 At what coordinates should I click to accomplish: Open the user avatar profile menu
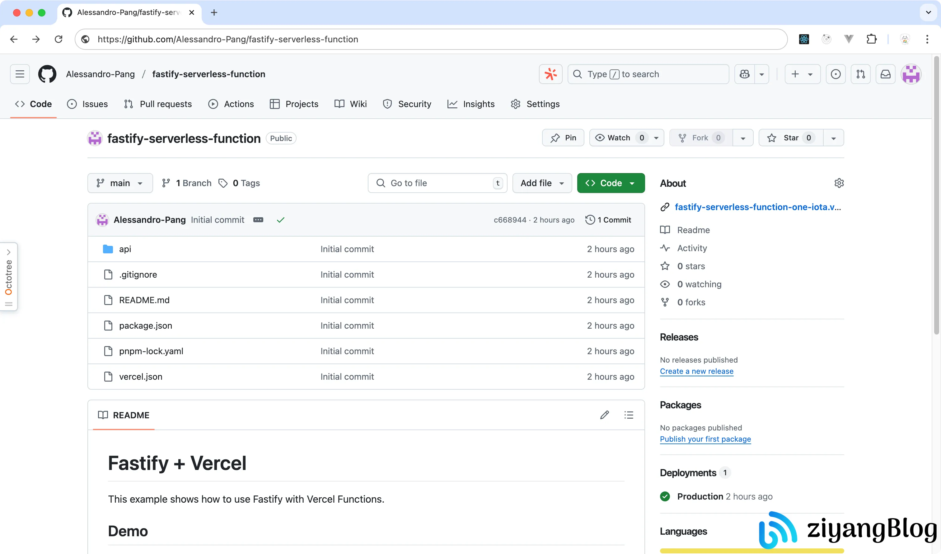[911, 74]
